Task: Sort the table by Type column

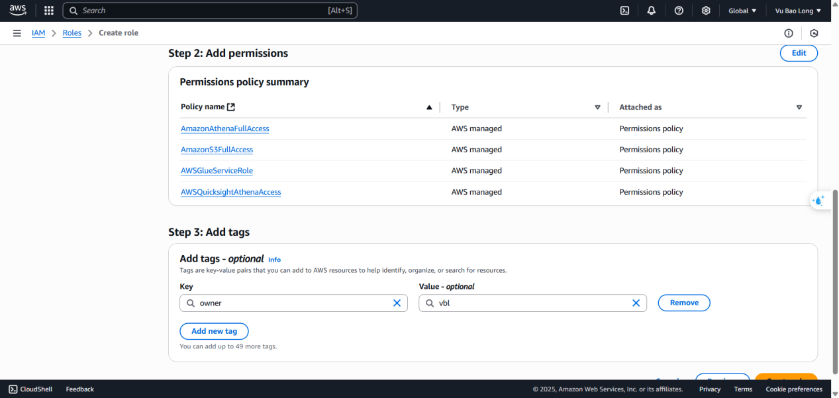Action: (x=597, y=107)
